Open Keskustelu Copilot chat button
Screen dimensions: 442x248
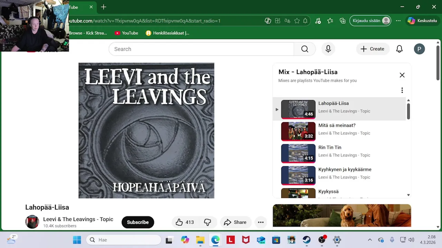422,21
